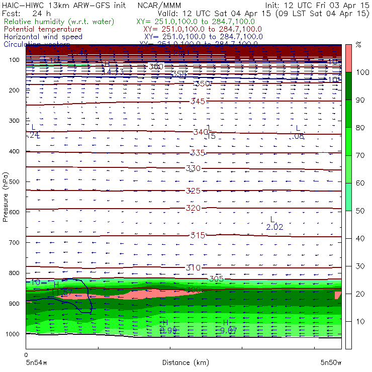Click the '700' pressure axis tick label

pyautogui.click(x=14, y=243)
